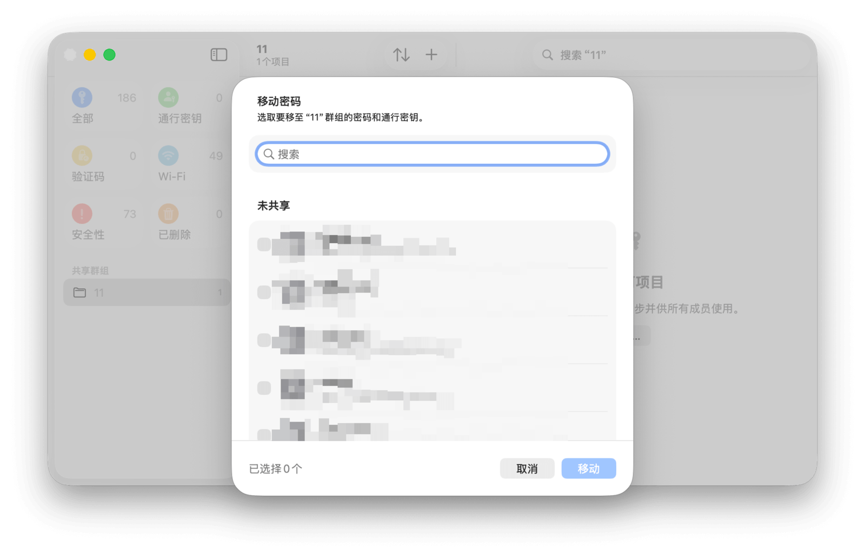Open the Deleted (已删除) trash icon

[x=168, y=214]
